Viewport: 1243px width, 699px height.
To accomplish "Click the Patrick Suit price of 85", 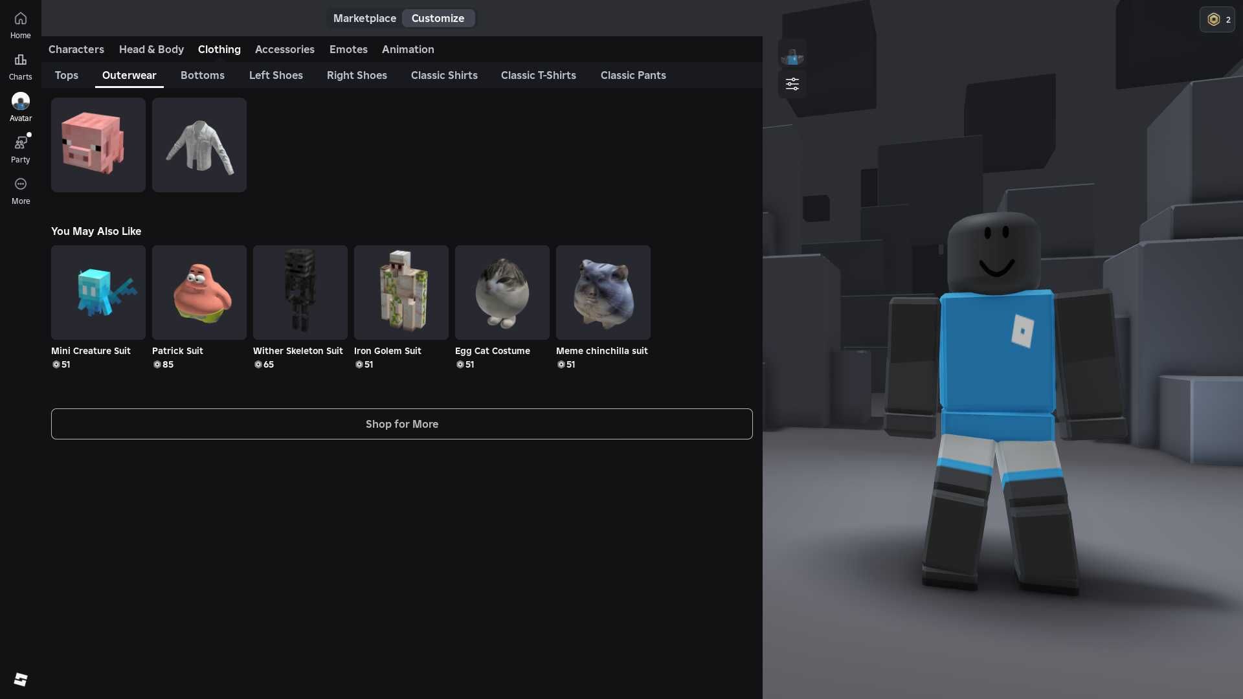I will (x=163, y=364).
